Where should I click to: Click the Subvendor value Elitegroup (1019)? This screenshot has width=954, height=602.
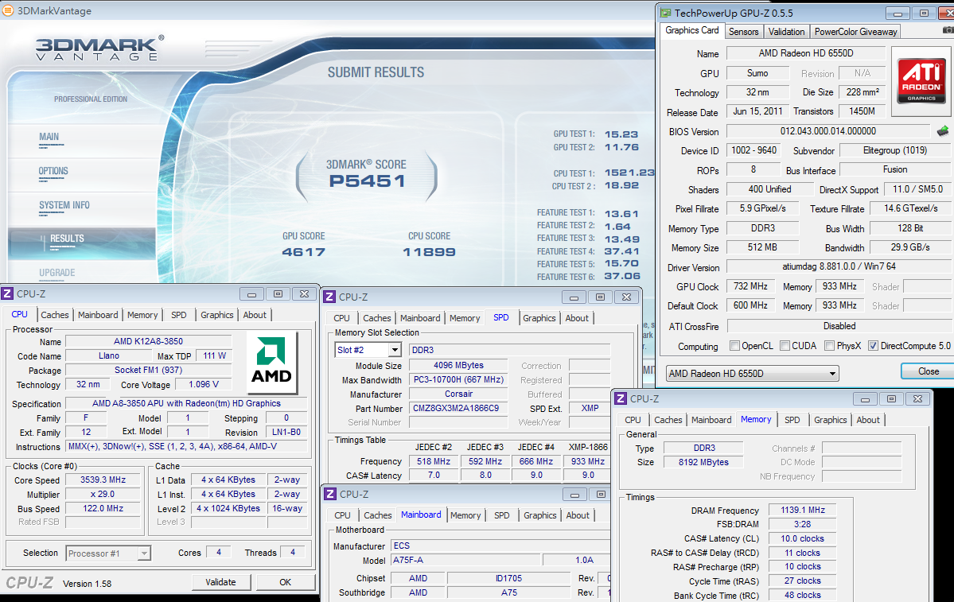click(895, 150)
